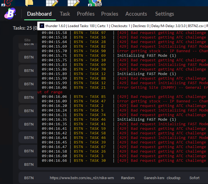208x184 pixels.
Task: Click 'TASK 59' console log entry
Action: (x=98, y=129)
